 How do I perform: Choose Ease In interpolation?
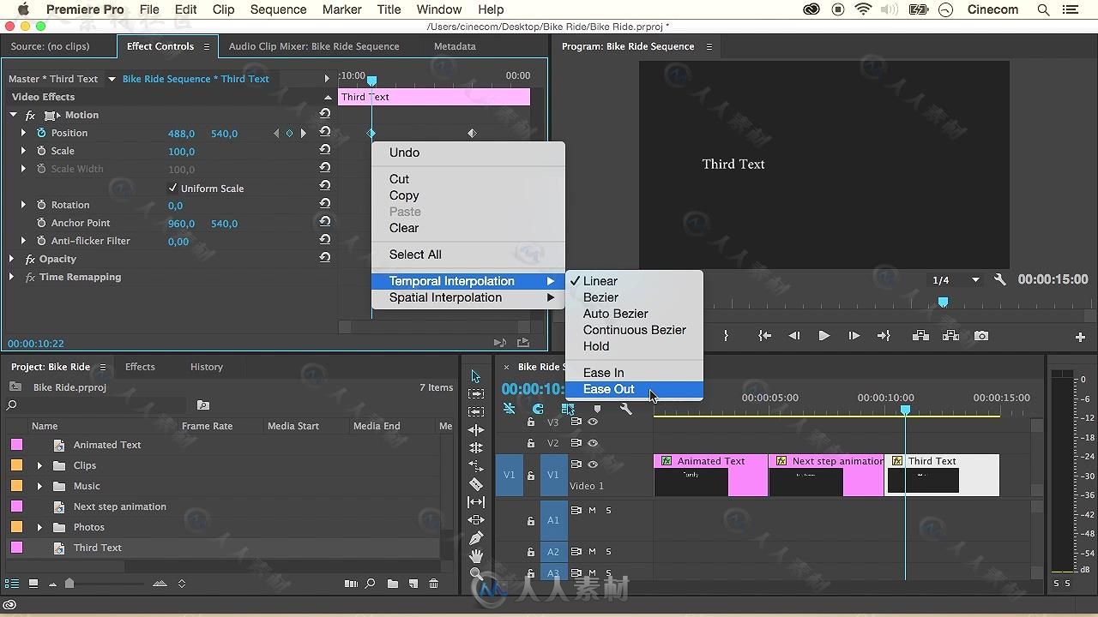(635, 373)
